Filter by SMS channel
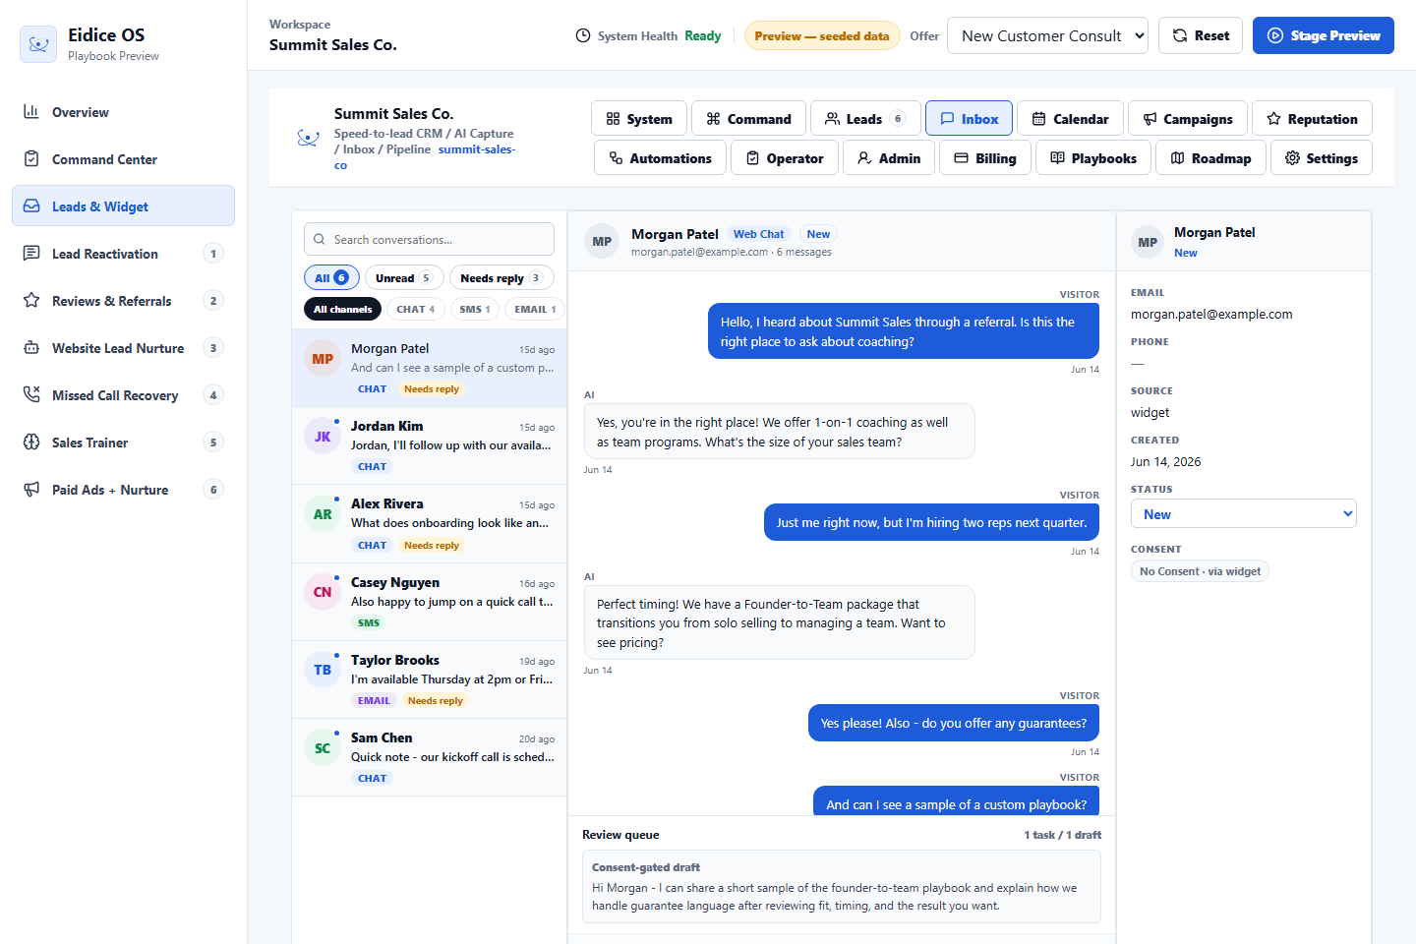This screenshot has height=944, width=1416. (x=475, y=309)
